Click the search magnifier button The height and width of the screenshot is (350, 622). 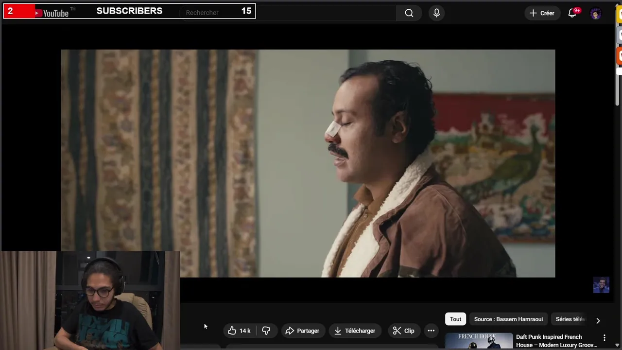click(x=409, y=13)
